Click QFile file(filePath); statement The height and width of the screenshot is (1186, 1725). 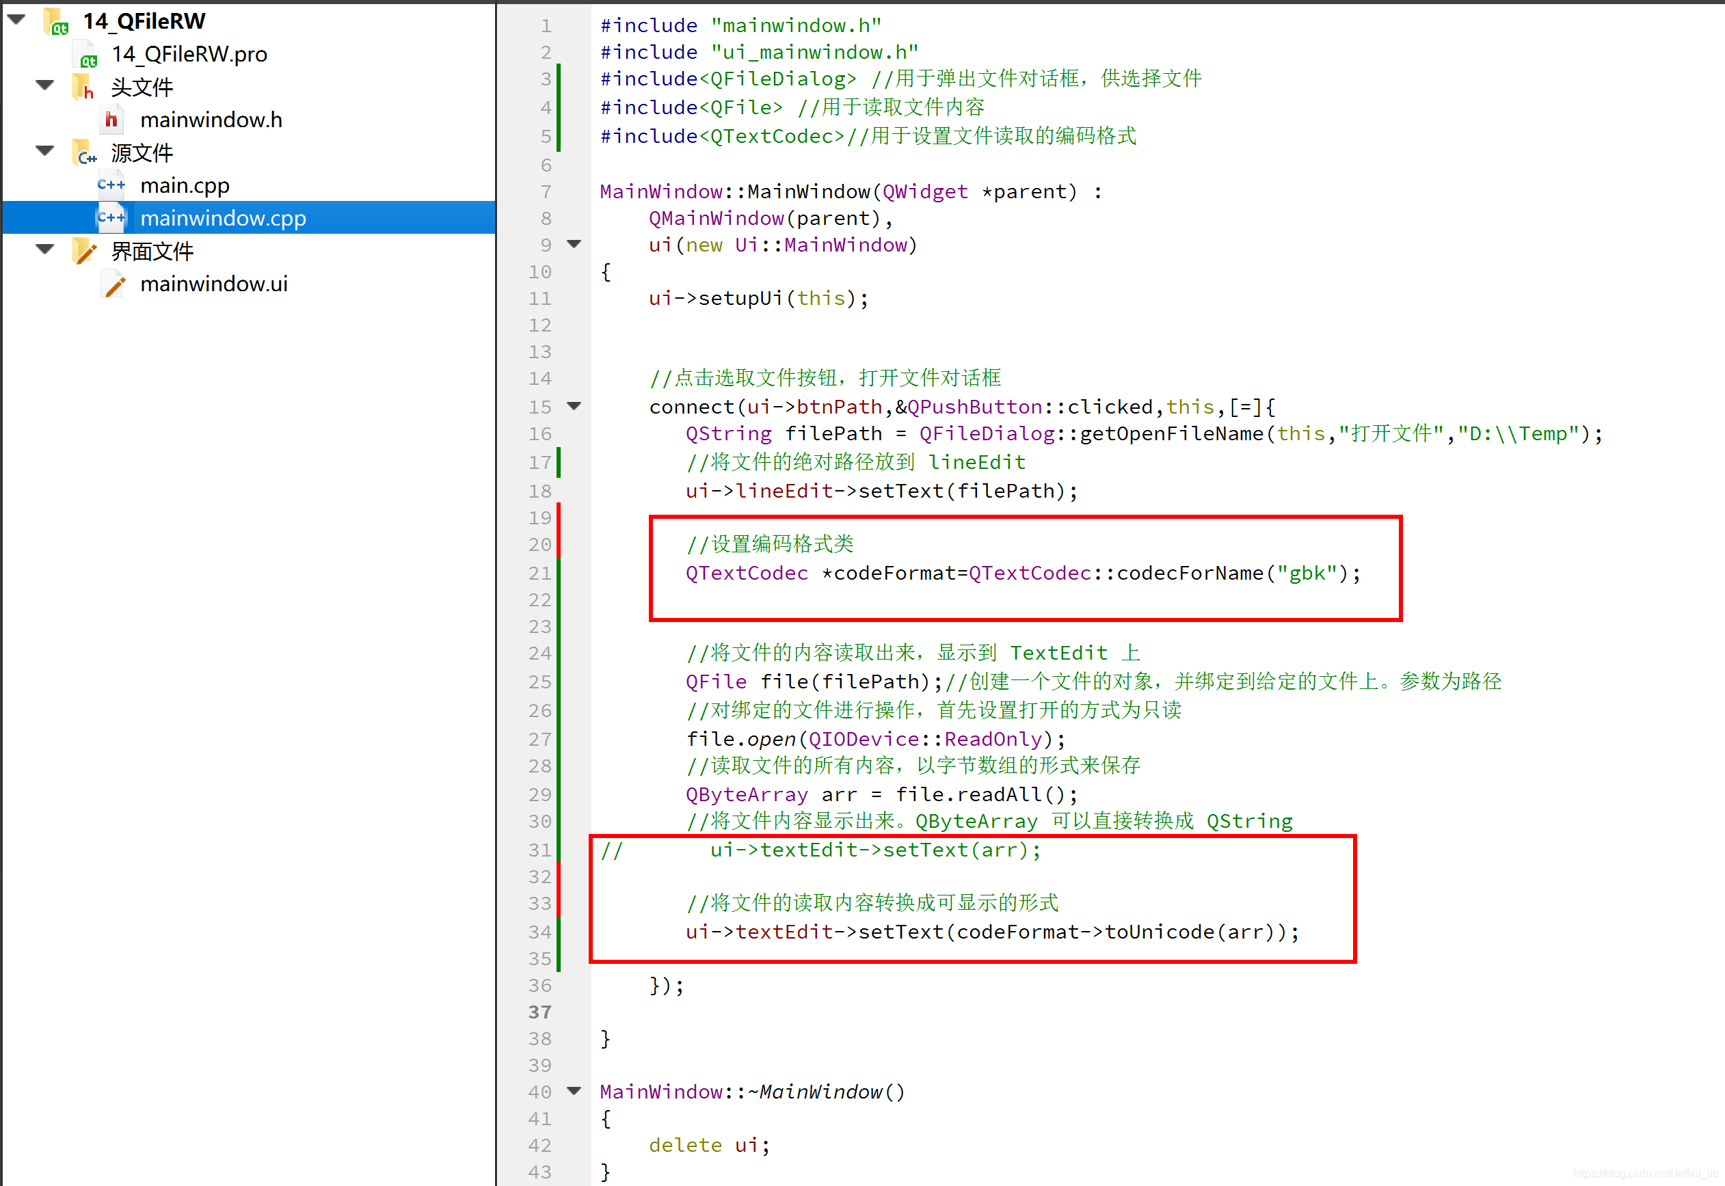814,682
